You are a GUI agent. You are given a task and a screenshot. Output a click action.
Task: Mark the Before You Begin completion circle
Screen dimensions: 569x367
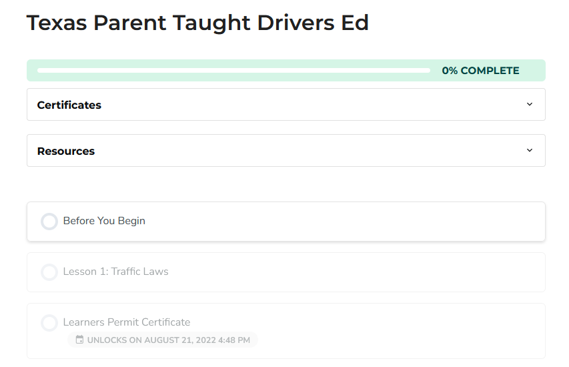49,222
